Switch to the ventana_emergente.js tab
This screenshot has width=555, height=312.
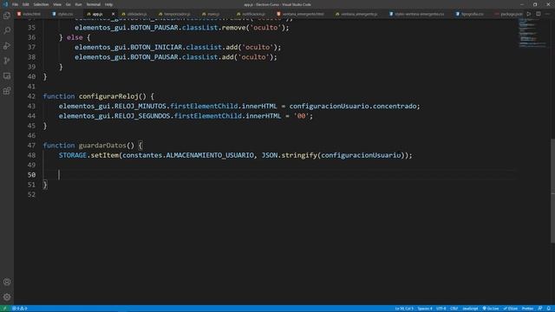point(358,14)
